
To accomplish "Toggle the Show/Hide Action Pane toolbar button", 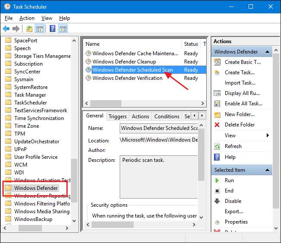I will click(63, 29).
